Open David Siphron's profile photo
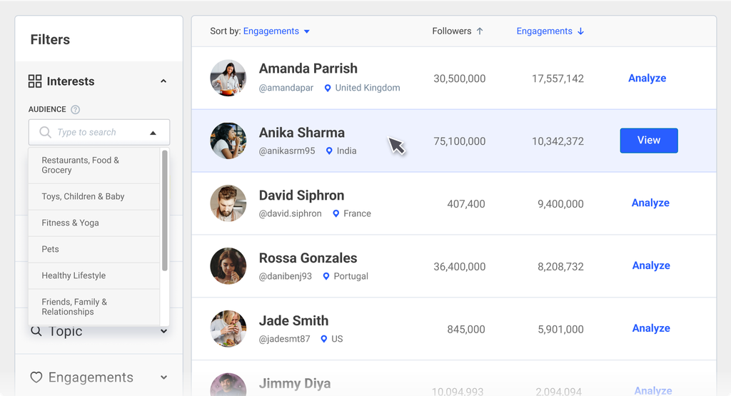 click(x=228, y=203)
